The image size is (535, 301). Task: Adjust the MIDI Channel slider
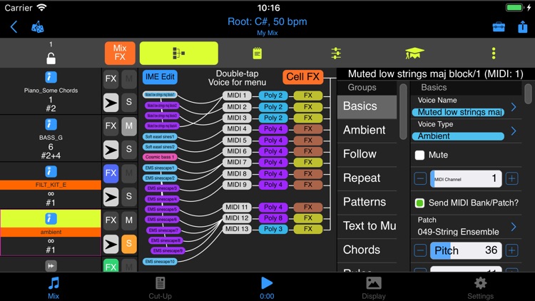466,179
